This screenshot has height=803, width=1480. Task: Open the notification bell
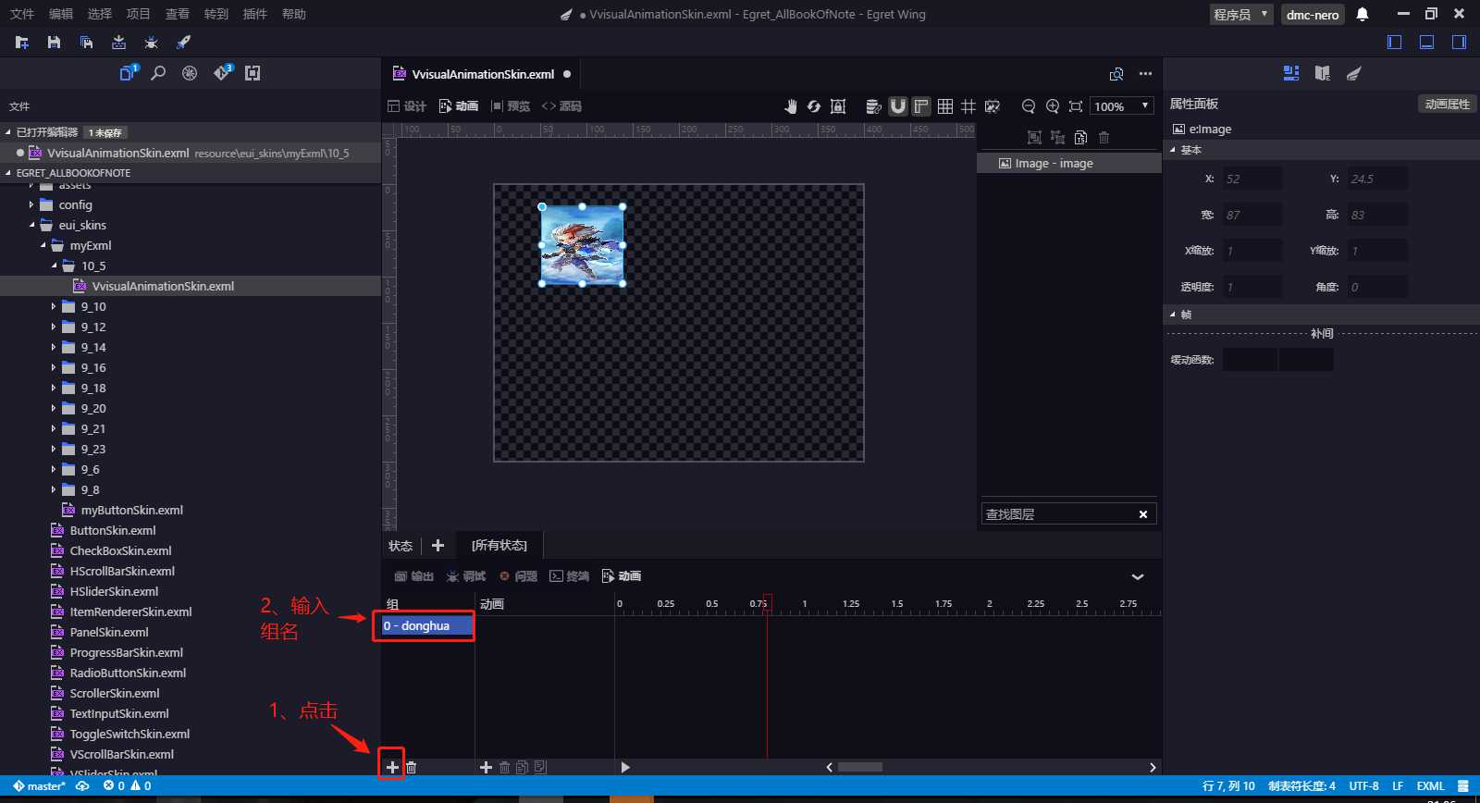tap(1363, 14)
